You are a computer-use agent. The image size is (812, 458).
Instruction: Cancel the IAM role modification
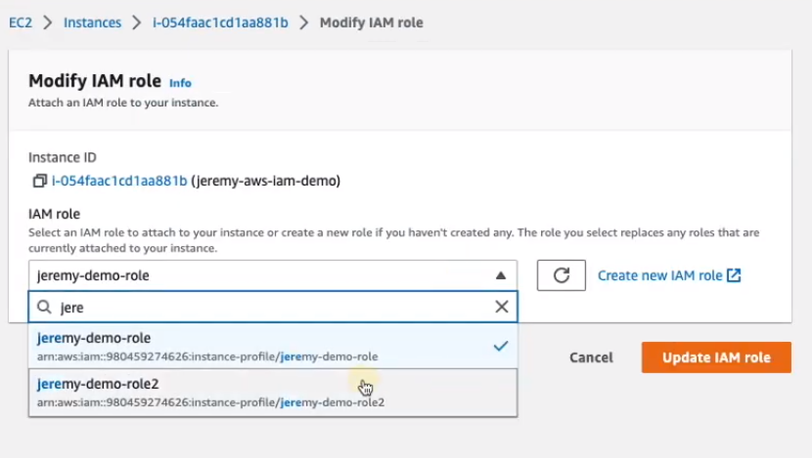click(x=591, y=357)
